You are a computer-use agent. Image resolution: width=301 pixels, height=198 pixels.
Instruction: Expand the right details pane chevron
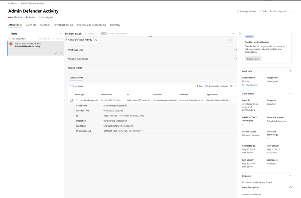pos(240,33)
